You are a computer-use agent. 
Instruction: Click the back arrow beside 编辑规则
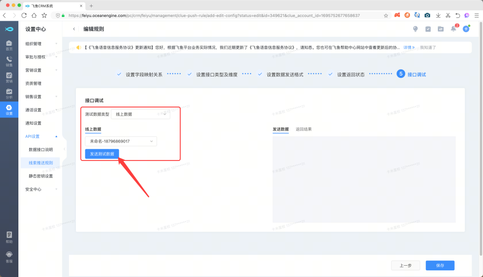click(x=74, y=29)
